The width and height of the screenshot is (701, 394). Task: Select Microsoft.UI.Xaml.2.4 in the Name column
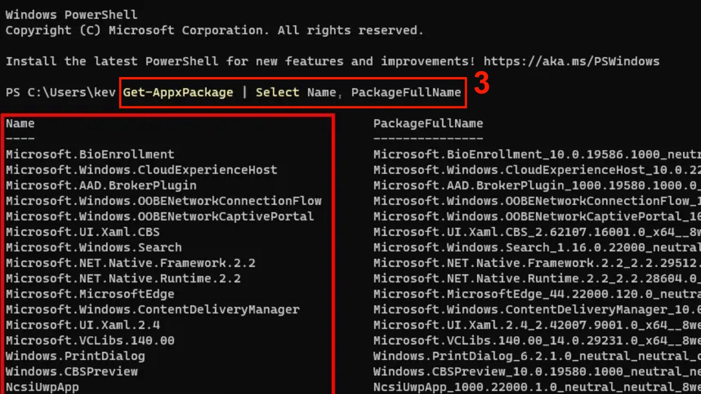83,325
